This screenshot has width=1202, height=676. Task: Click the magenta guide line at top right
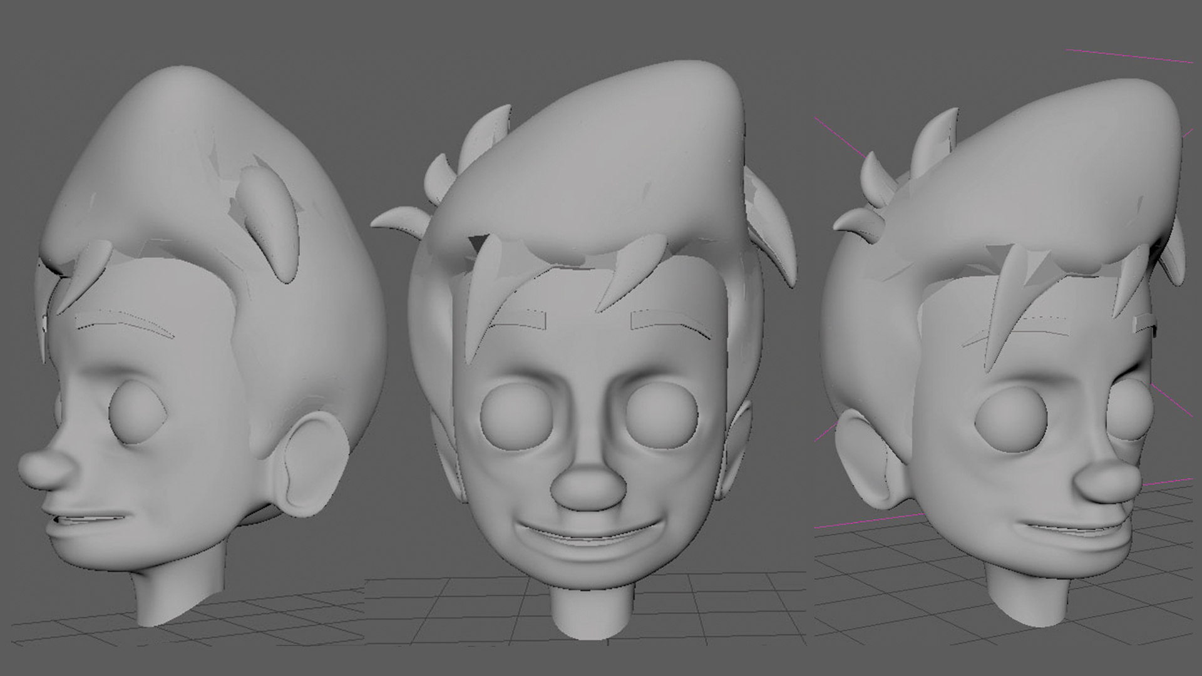coord(1127,56)
